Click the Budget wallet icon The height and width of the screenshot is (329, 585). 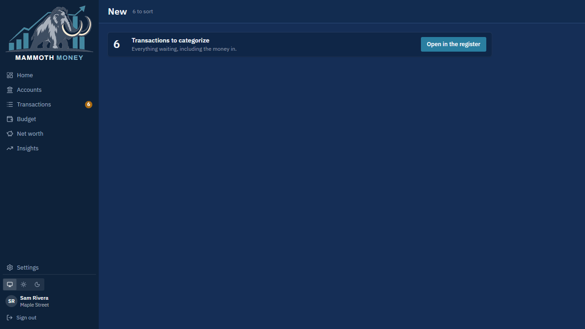tap(10, 119)
